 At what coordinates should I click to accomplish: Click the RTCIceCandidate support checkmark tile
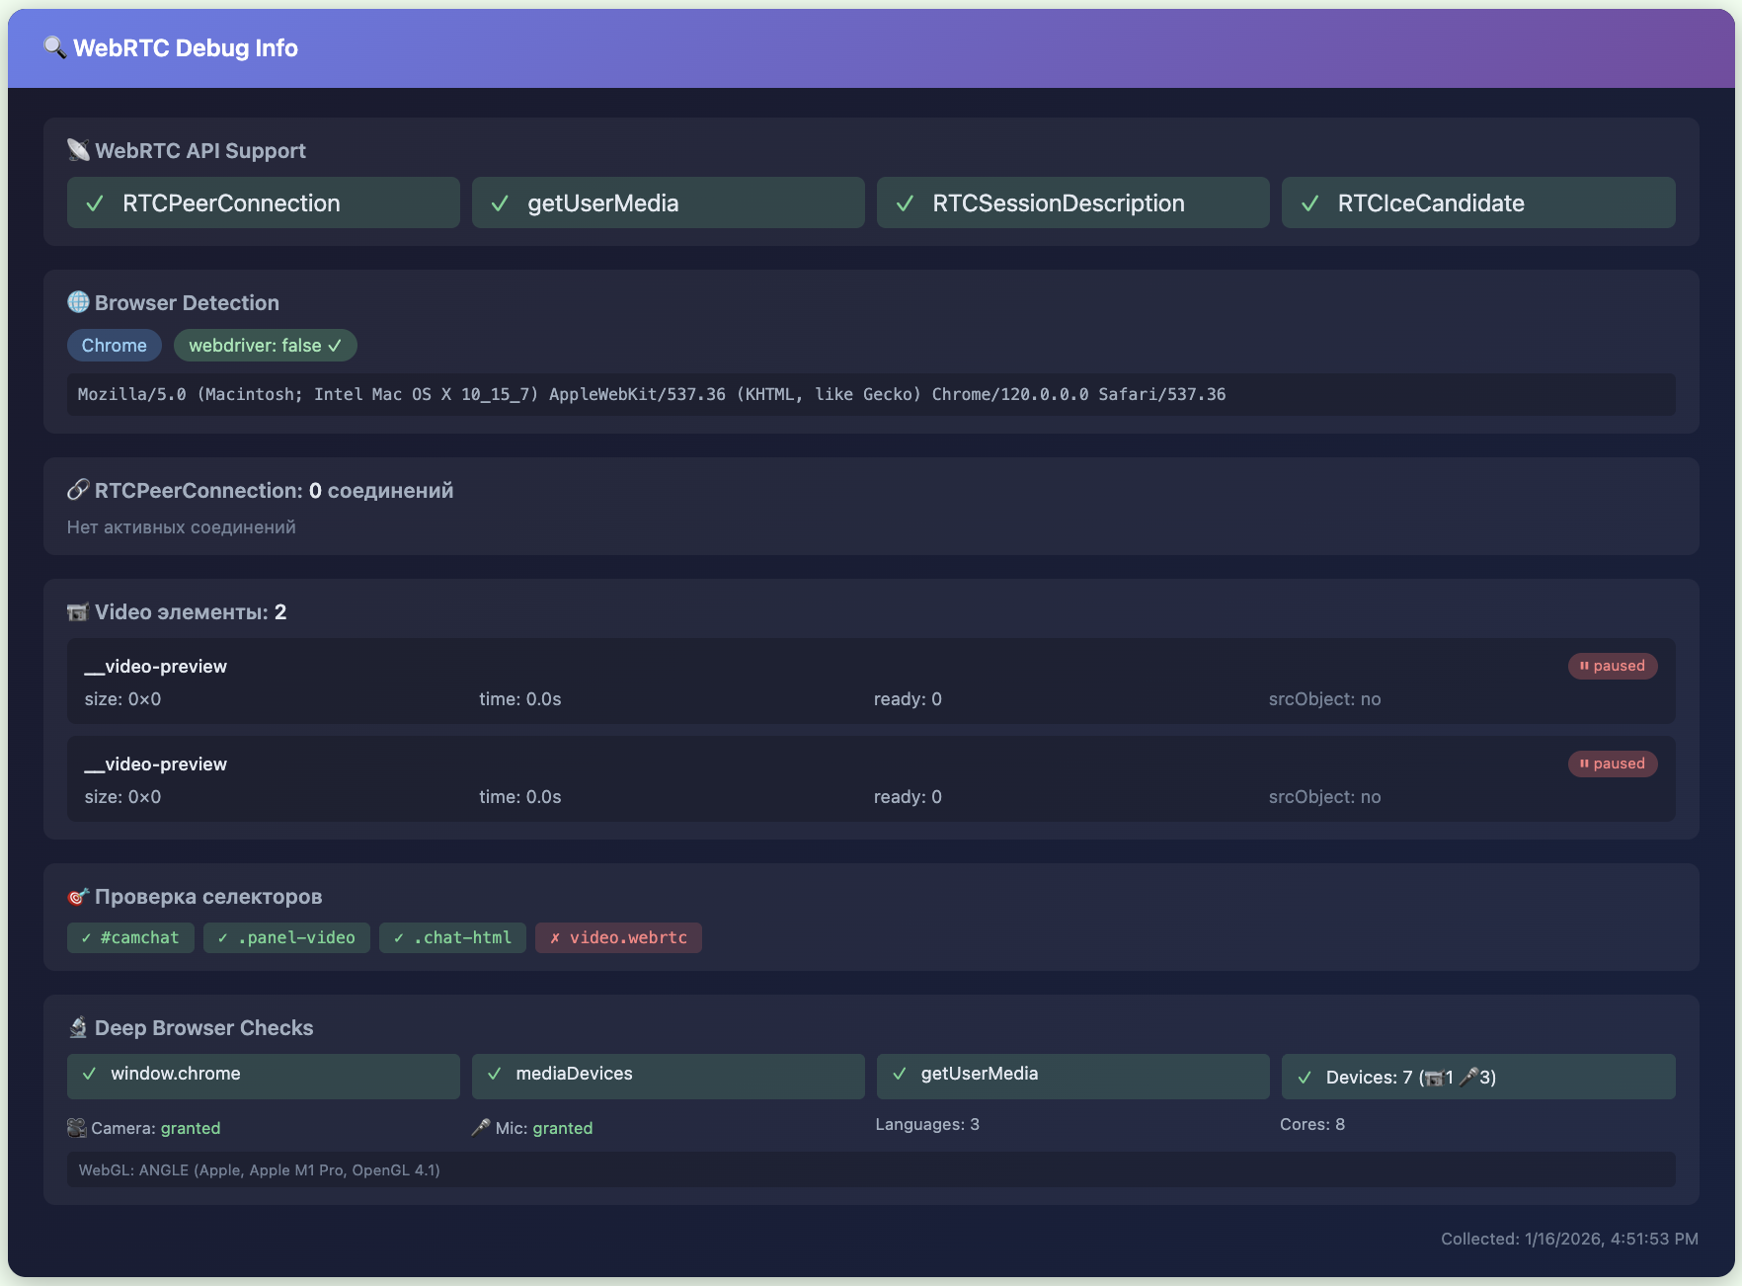(x=1477, y=202)
